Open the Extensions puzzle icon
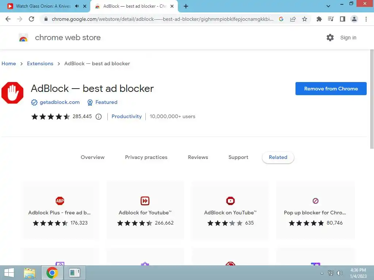Screen dimensions: 374x280 (x=319, y=19)
